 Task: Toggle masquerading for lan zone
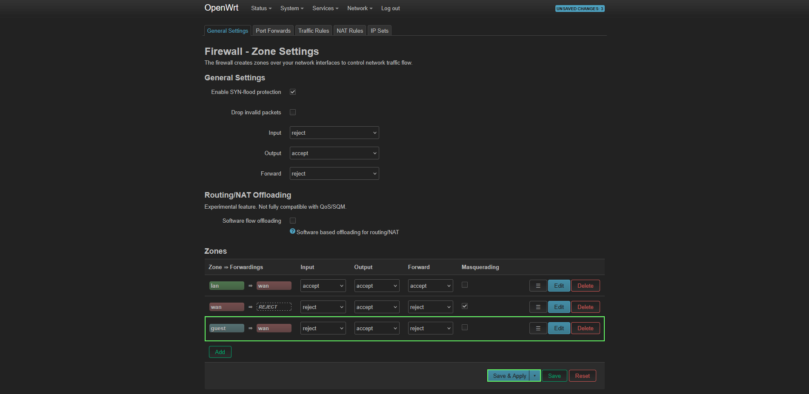(465, 285)
